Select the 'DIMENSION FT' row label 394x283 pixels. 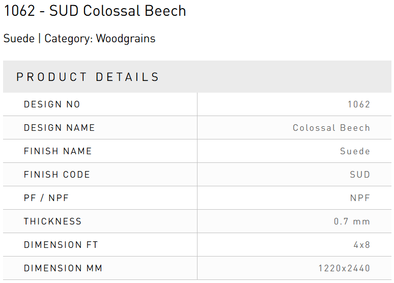pos(61,245)
